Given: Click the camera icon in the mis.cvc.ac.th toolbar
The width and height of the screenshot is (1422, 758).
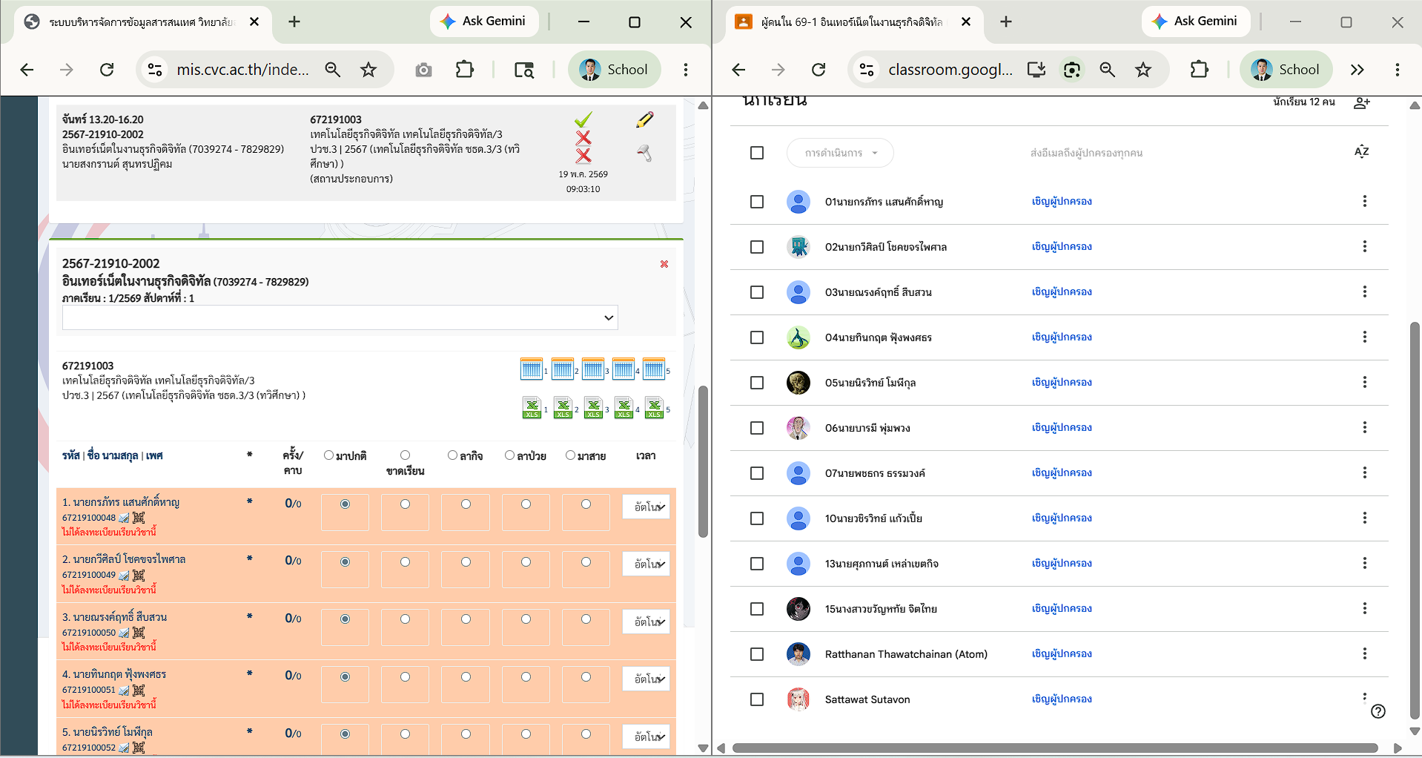Looking at the screenshot, I should [423, 70].
